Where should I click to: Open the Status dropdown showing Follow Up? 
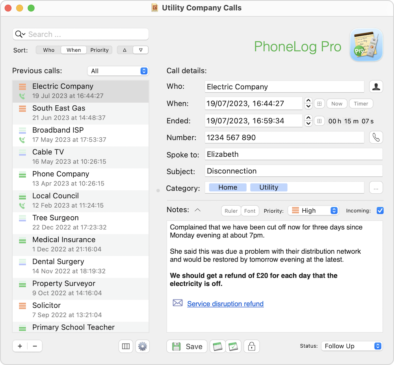[351, 346]
